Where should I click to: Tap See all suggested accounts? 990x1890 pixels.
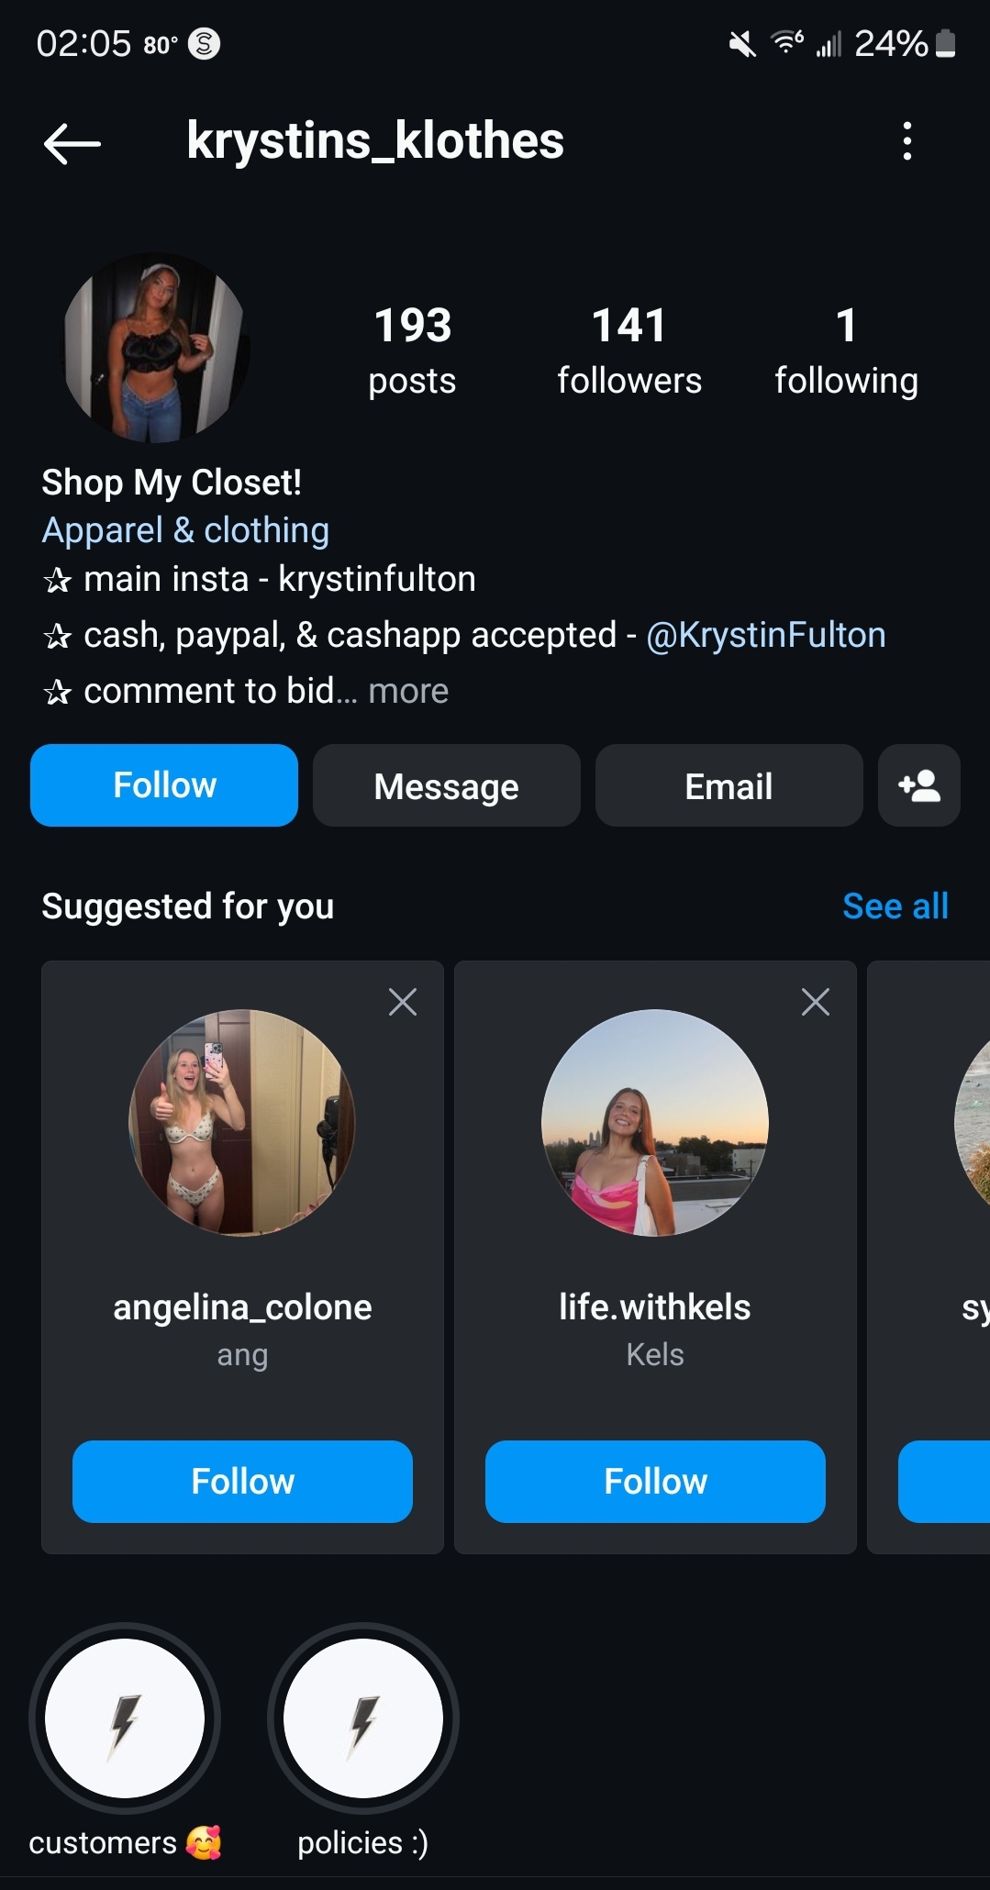[x=895, y=906]
